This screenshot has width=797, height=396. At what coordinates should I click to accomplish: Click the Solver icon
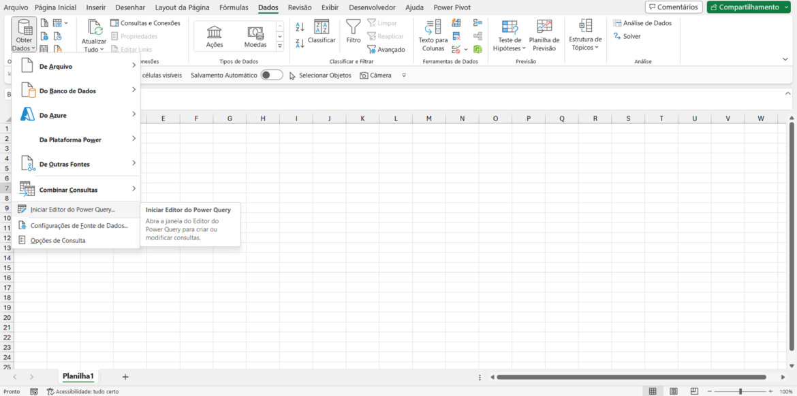[617, 37]
